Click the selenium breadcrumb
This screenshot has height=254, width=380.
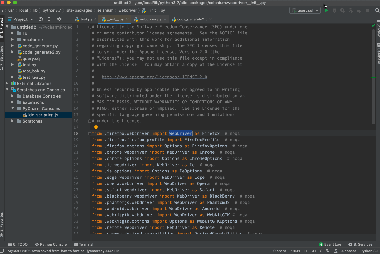pyautogui.click(x=105, y=10)
